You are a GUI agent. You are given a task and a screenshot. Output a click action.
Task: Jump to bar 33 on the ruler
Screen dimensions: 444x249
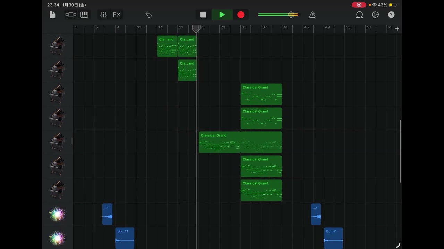[244, 27]
